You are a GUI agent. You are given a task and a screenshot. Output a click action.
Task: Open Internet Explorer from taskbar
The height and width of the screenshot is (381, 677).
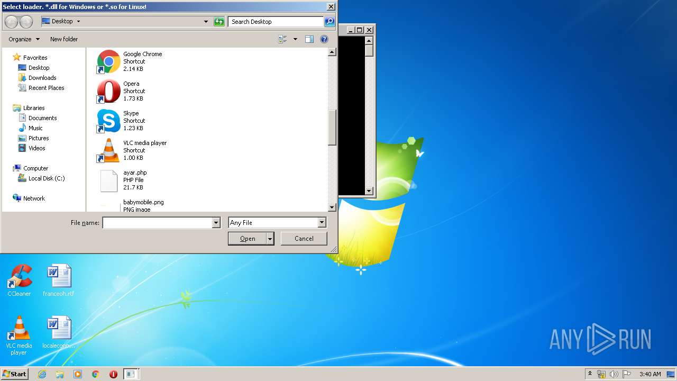pyautogui.click(x=42, y=374)
